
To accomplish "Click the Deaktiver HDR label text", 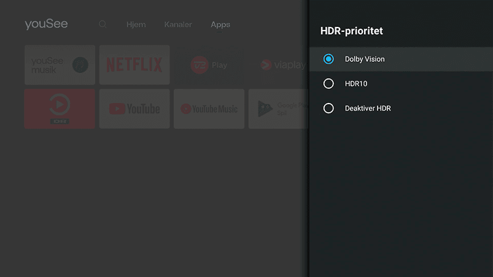I will (x=368, y=108).
